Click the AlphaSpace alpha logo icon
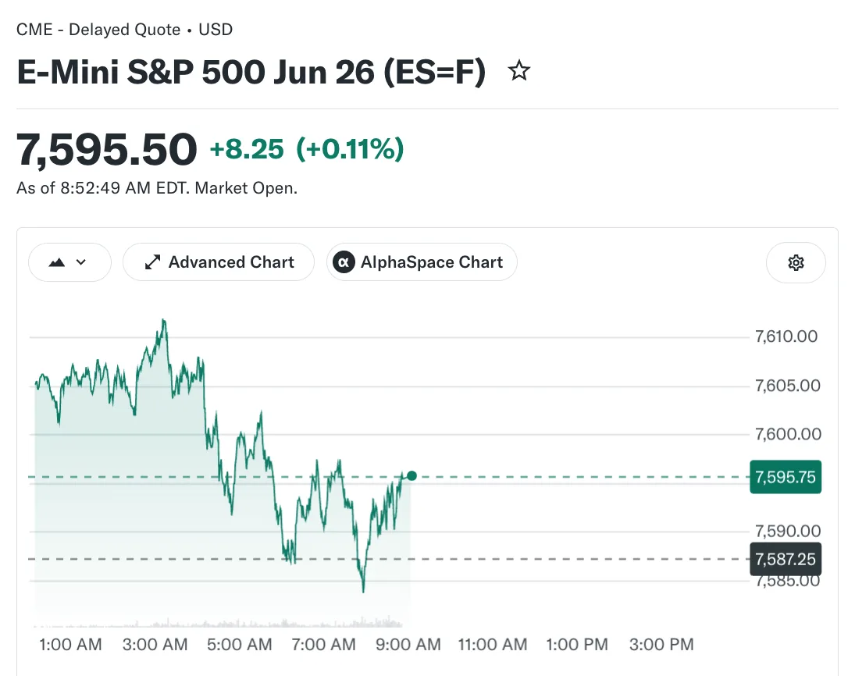Viewport: 848px width, 676px height. point(344,262)
